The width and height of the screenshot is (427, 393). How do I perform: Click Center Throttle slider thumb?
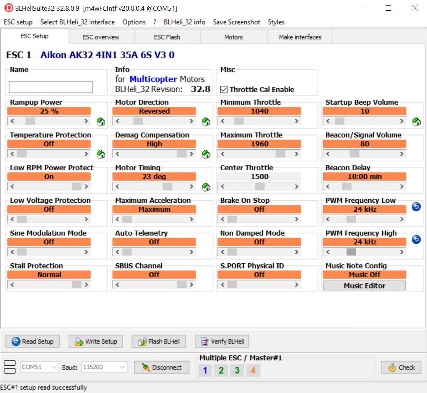260,187
